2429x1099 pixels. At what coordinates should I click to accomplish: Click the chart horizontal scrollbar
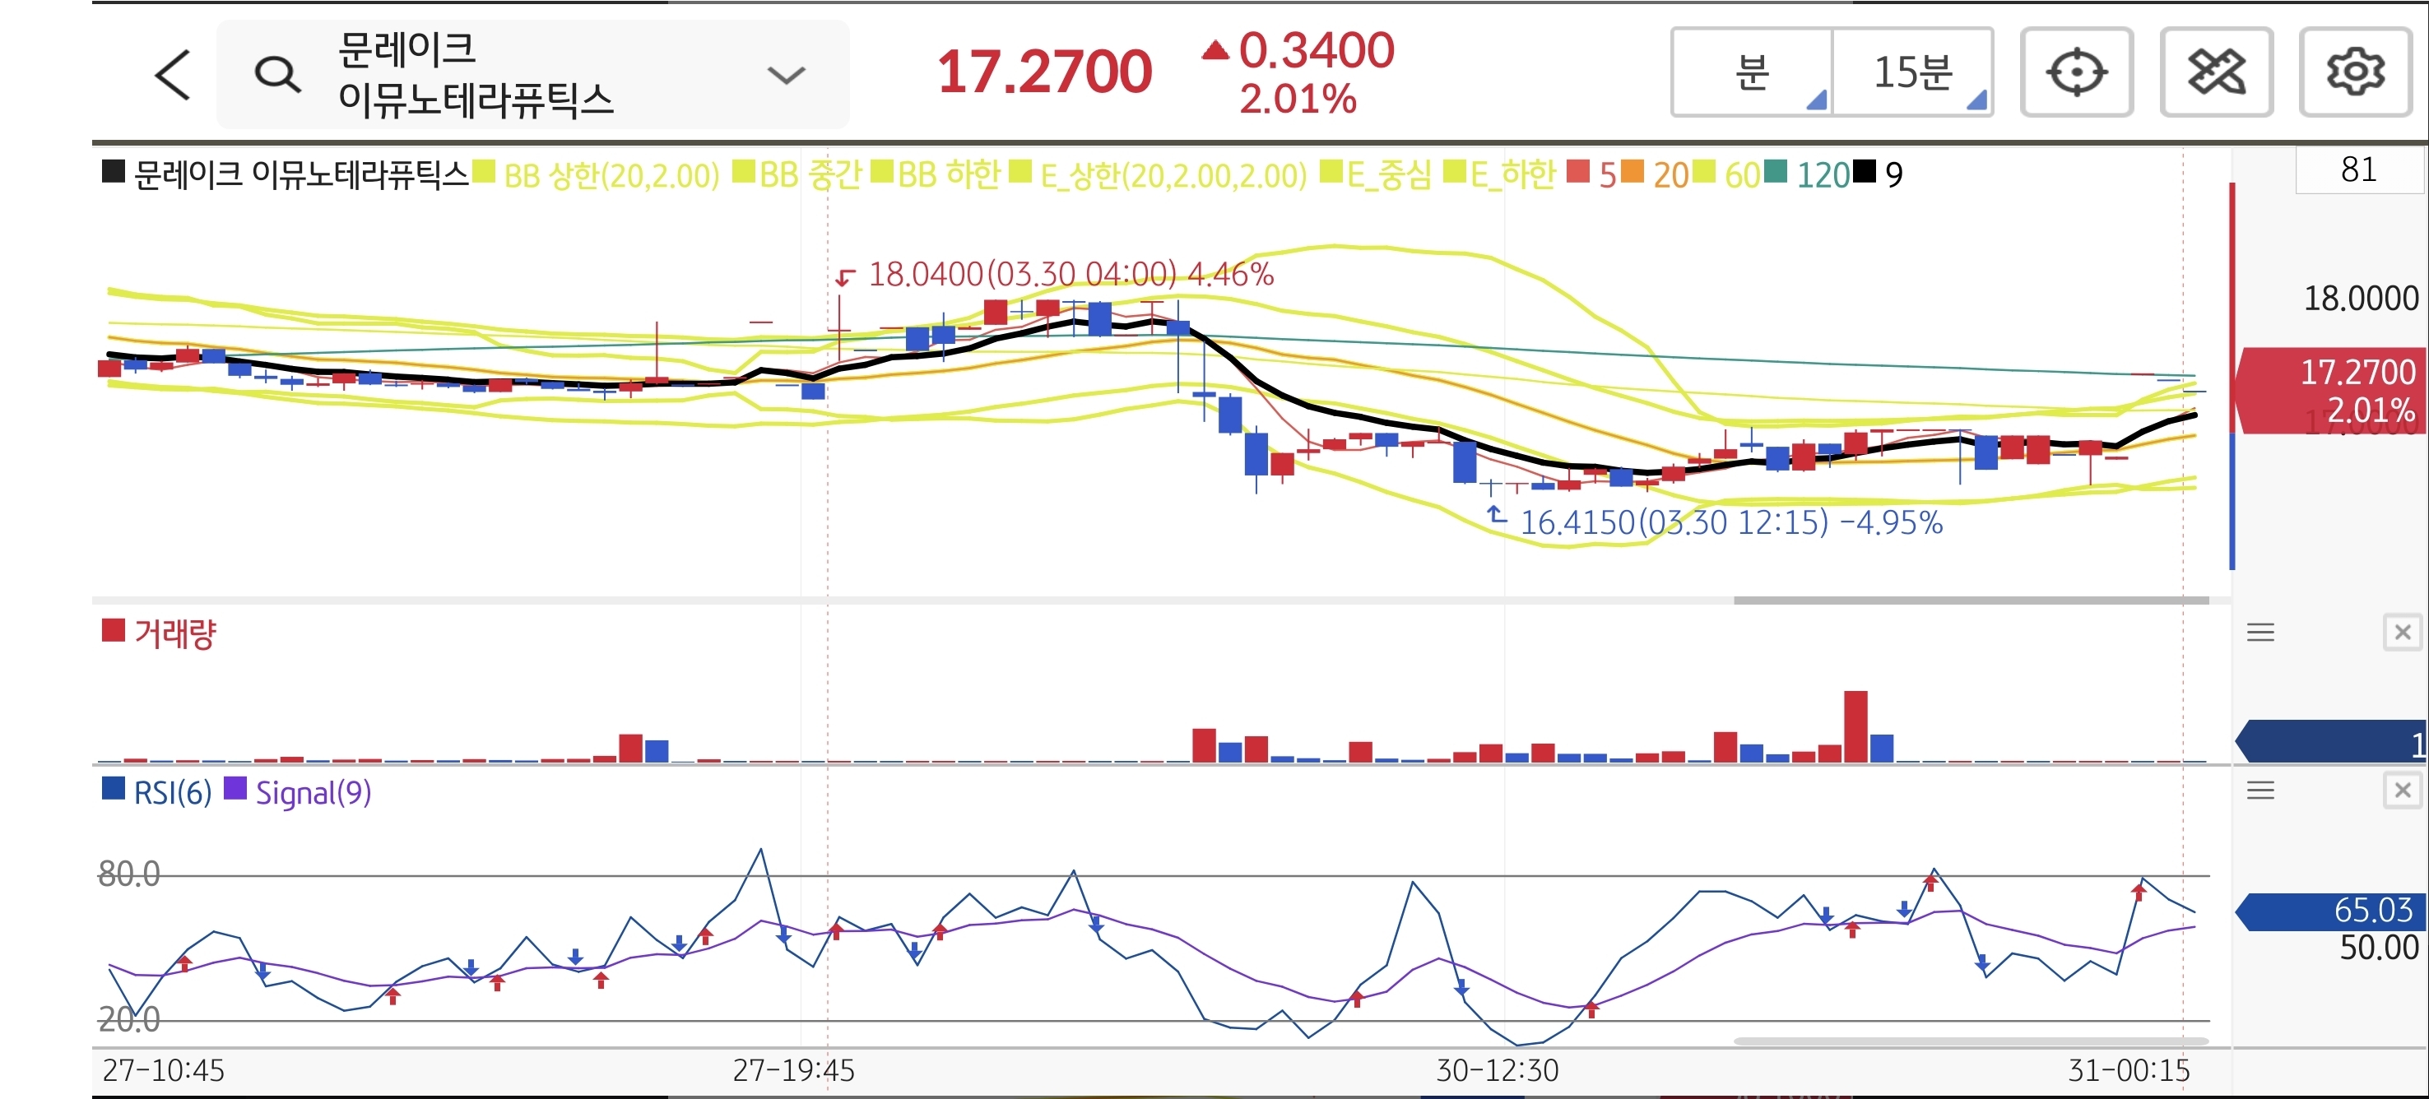point(1971,601)
